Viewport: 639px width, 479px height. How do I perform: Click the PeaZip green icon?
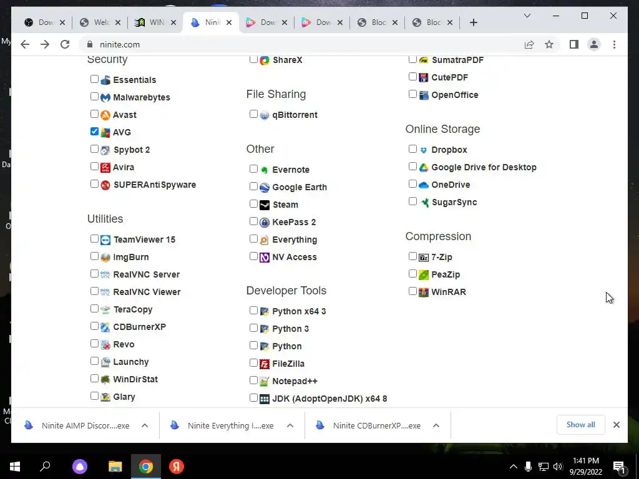[424, 275]
